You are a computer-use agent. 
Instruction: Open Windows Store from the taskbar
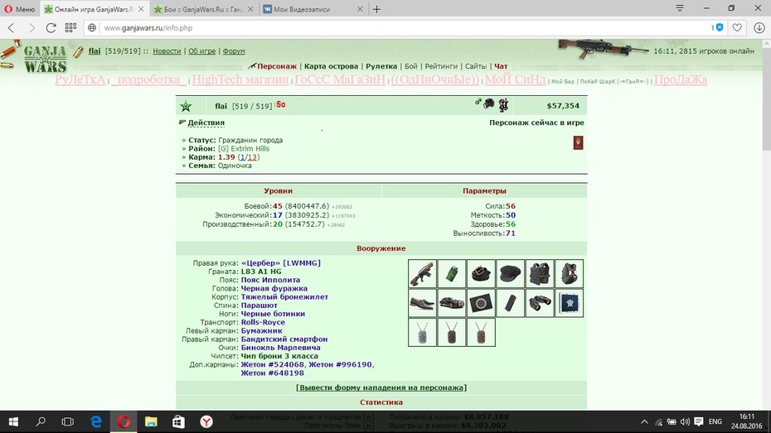pos(178,421)
